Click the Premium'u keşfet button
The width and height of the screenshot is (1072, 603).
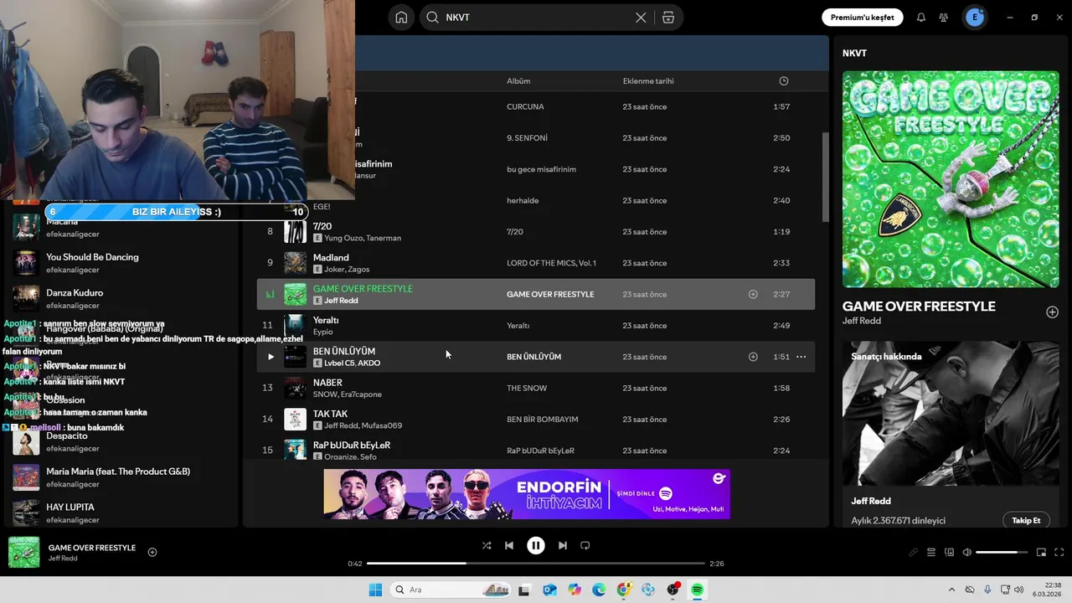click(862, 18)
